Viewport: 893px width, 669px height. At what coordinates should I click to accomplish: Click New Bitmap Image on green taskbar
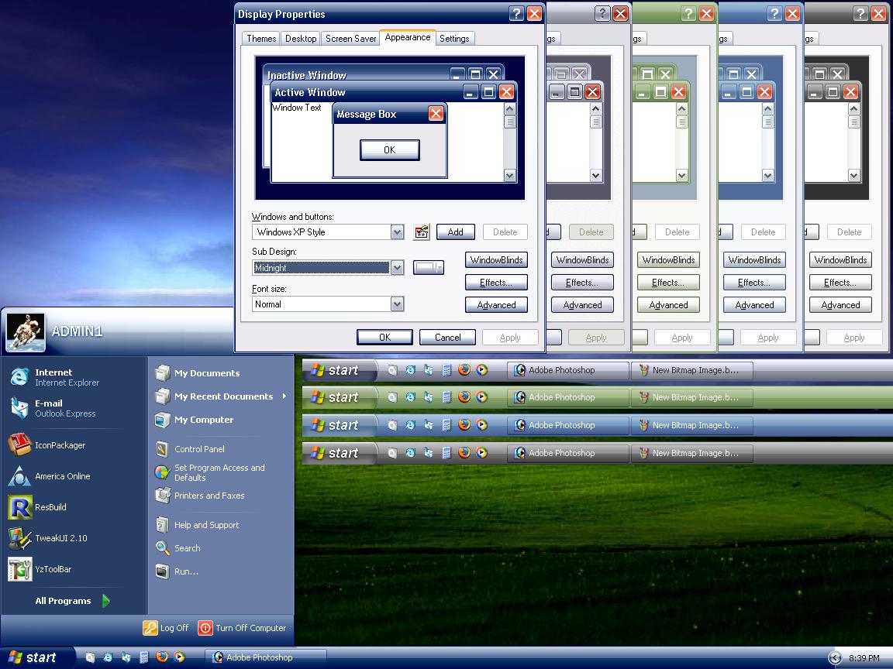(x=691, y=397)
